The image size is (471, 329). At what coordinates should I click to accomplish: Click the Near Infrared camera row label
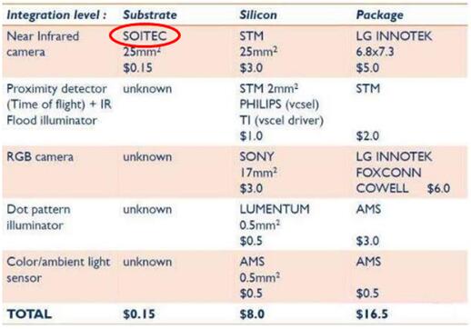click(43, 44)
